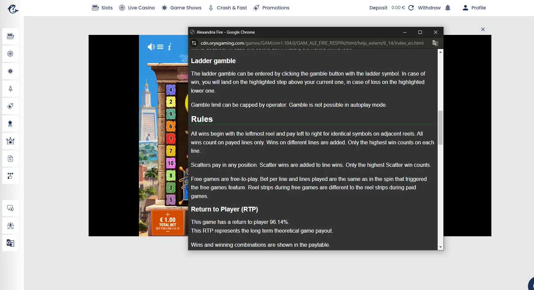The image size is (534, 290).
Task: Refresh the balance amount
Action: pos(411,8)
